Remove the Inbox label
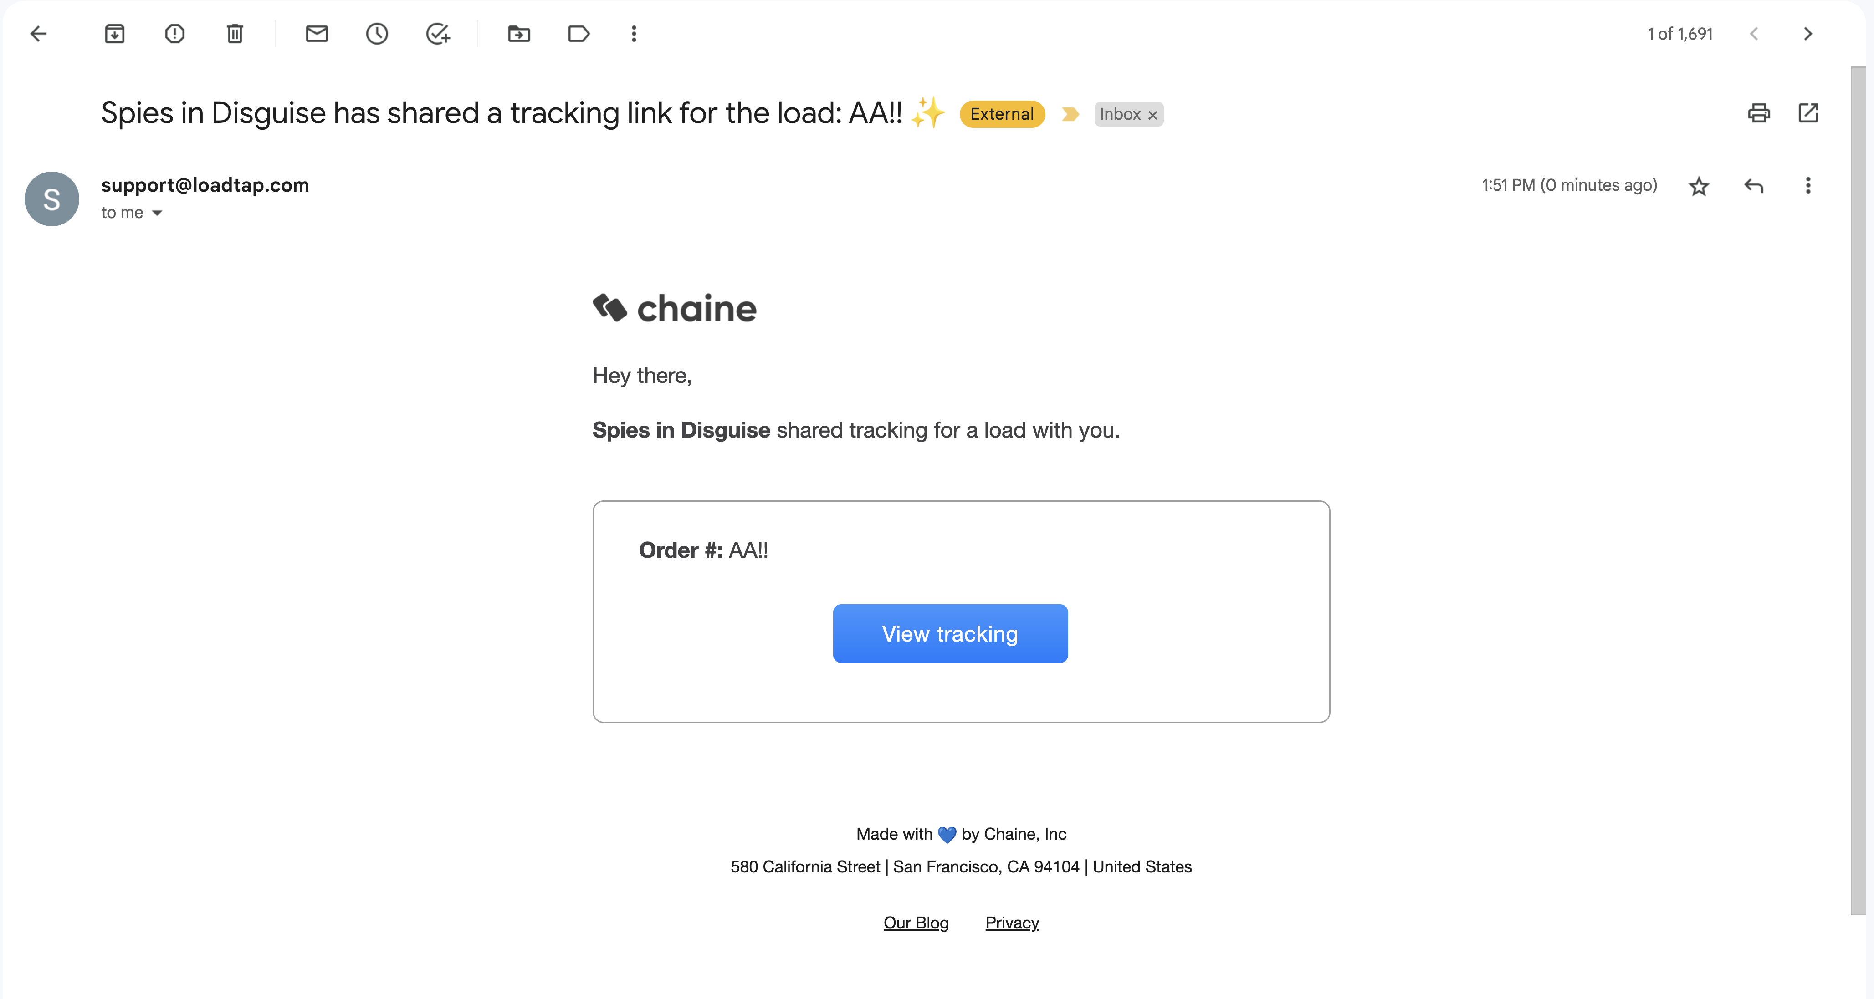The image size is (1874, 999). pyautogui.click(x=1152, y=115)
